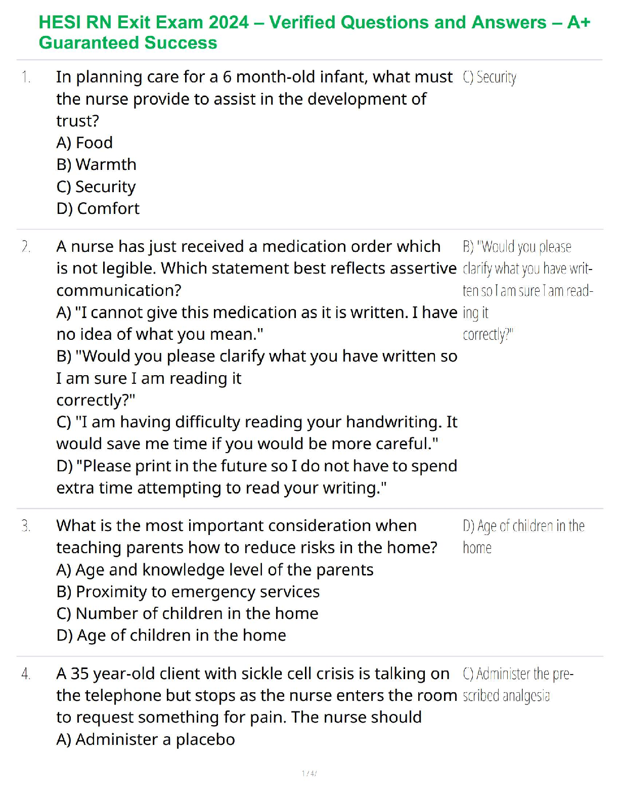The image size is (619, 801).
Task: Click question number 1 marker
Action: (26, 77)
